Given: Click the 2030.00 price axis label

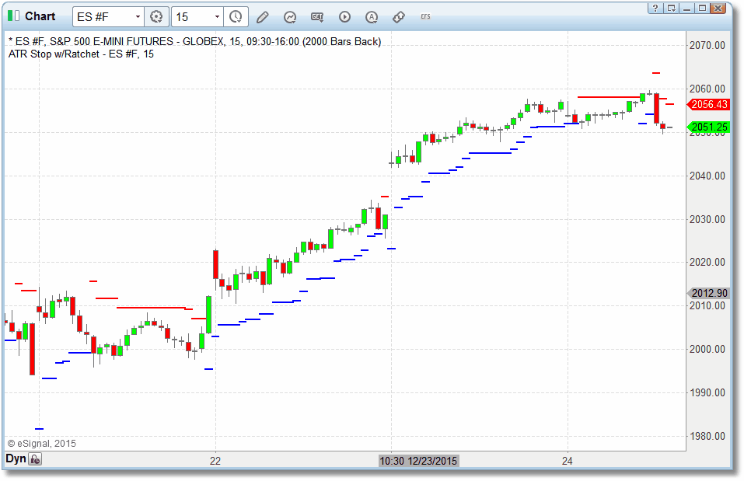Looking at the screenshot, I should click(707, 220).
